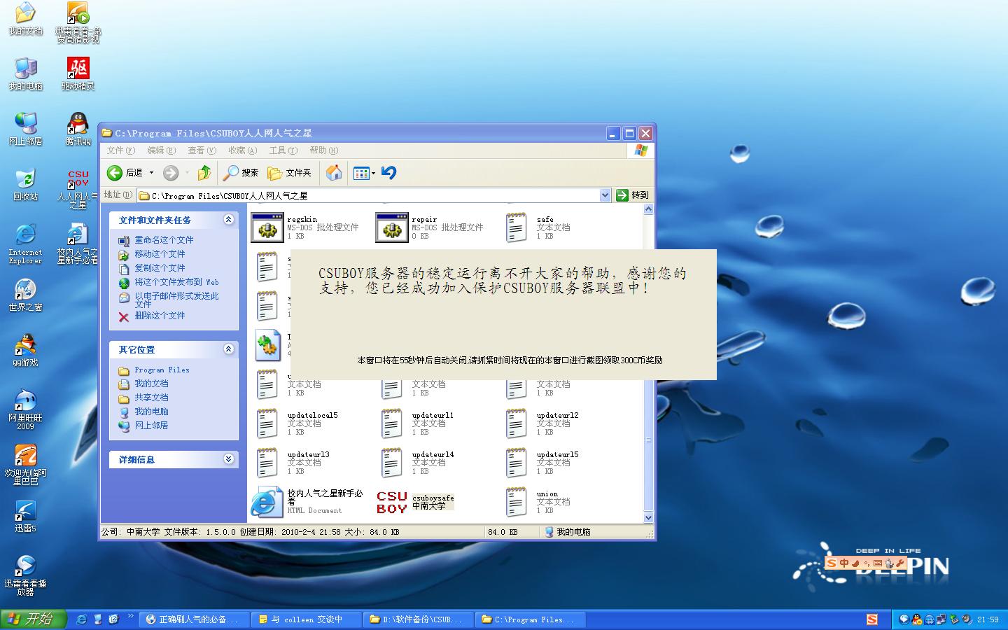Click the Back (后退) arrow in Explorer
The height and width of the screenshot is (630, 1008).
pos(125,173)
